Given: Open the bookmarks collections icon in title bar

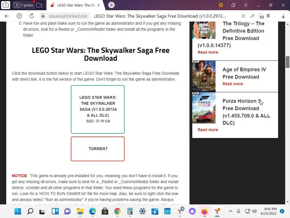Looking at the screenshot, I should tap(233, 5).
